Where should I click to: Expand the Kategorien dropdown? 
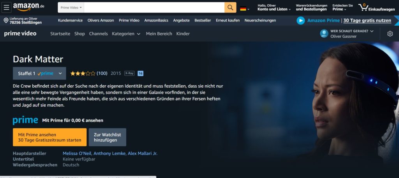(x=126, y=33)
